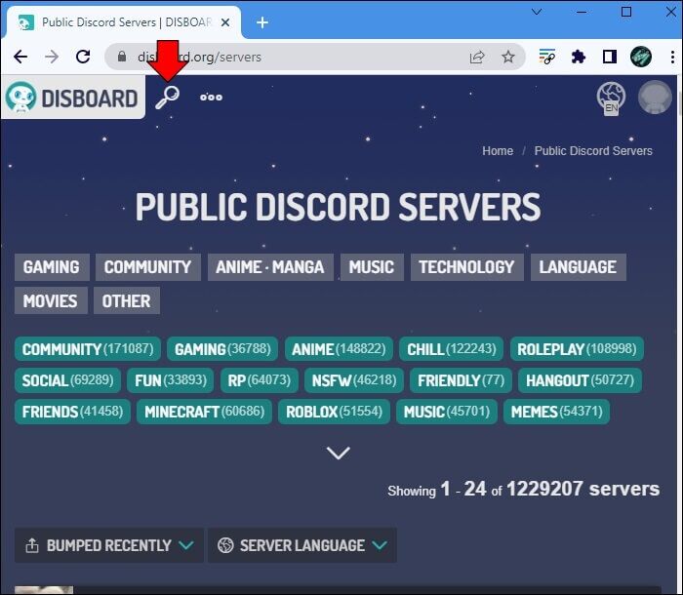This screenshot has height=595, width=683.
Task: Toggle the browser side panel
Action: tap(610, 57)
